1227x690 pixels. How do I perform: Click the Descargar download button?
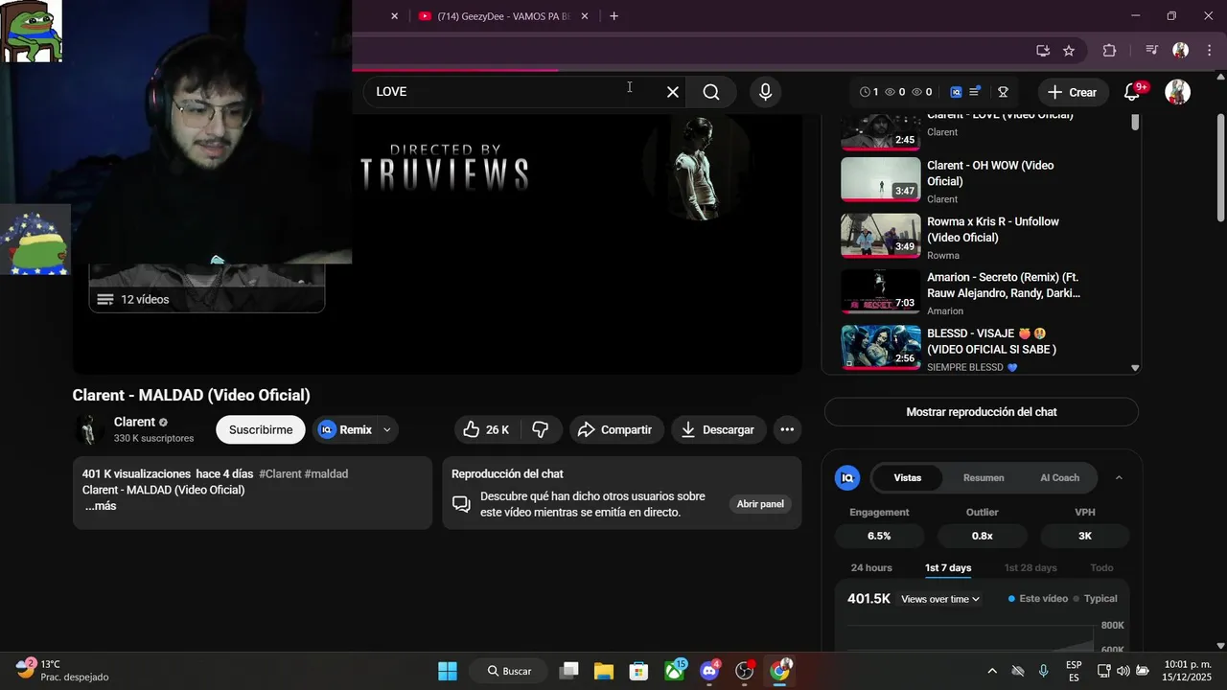(718, 429)
